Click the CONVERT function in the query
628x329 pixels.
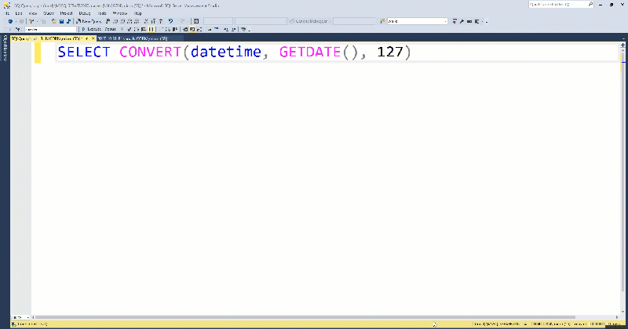point(150,52)
